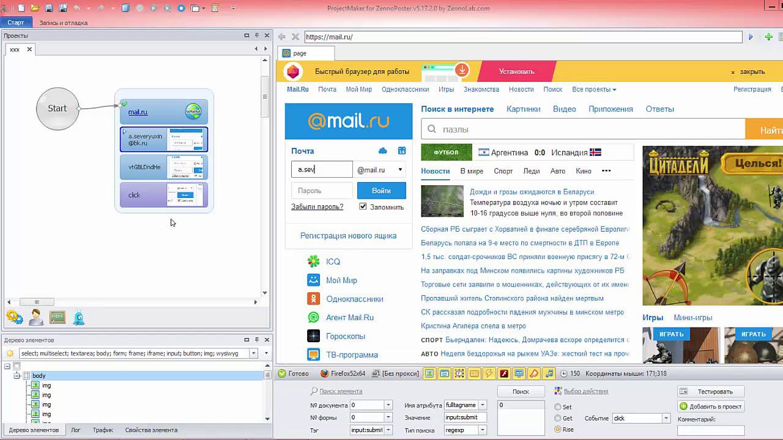Open the Тэг dropdown
The height and width of the screenshot is (440, 783).
click(x=388, y=430)
